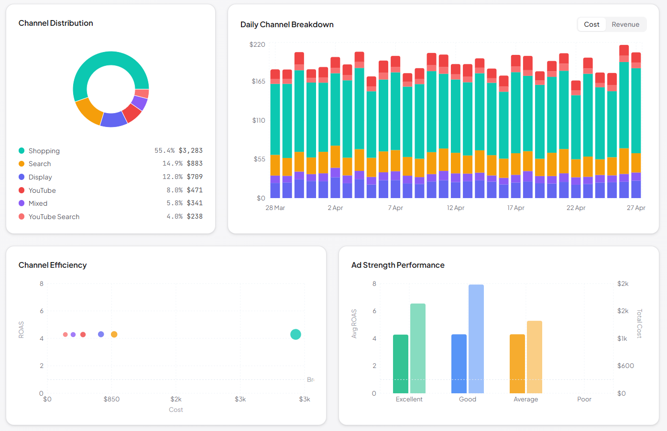Click the Channel Distribution panel title
Image resolution: width=667 pixels, height=431 pixels.
(x=55, y=23)
